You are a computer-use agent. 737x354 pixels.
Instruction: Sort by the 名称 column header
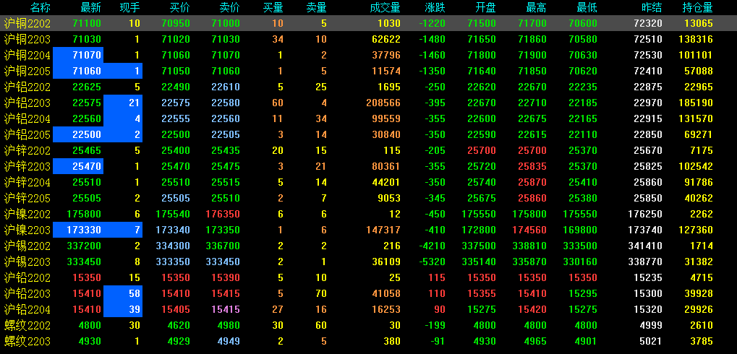tap(41, 7)
